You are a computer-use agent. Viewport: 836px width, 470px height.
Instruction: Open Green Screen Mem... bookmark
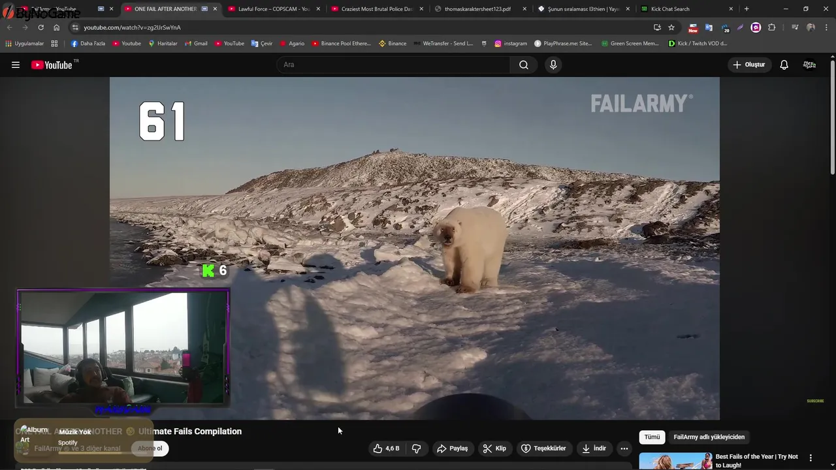(x=630, y=43)
